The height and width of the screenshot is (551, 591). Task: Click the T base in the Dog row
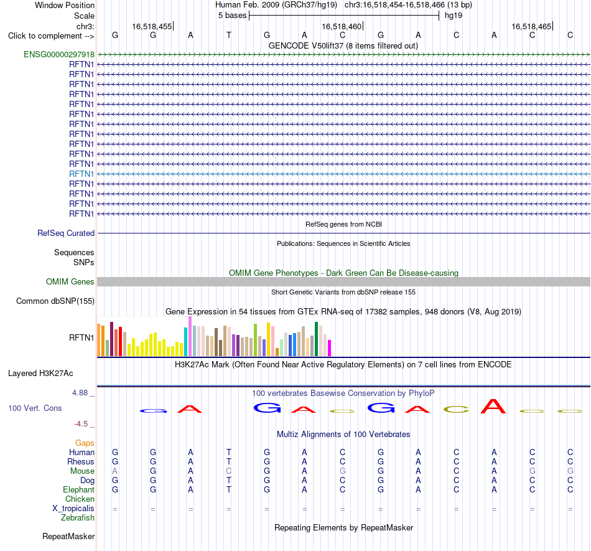(229, 481)
